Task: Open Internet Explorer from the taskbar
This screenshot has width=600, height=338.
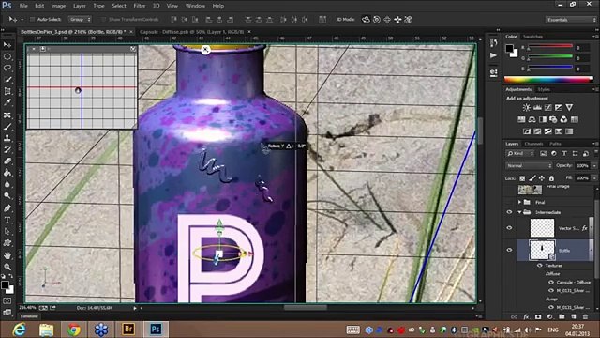Action: click(19, 330)
